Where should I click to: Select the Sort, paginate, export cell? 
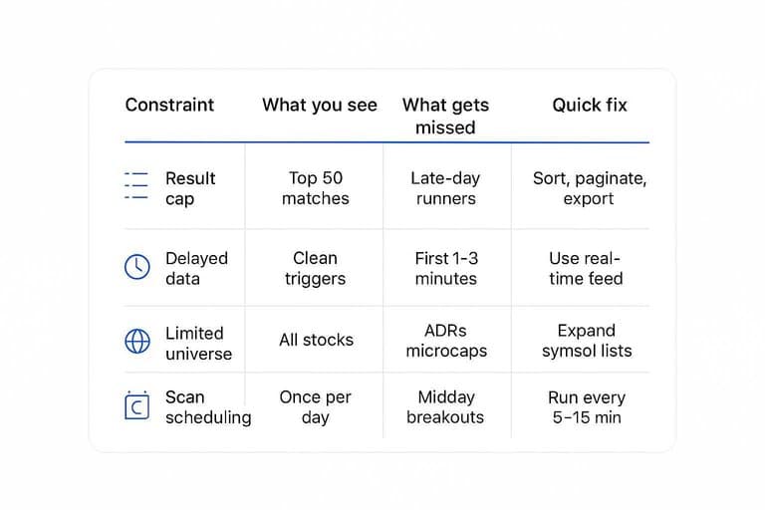point(590,188)
